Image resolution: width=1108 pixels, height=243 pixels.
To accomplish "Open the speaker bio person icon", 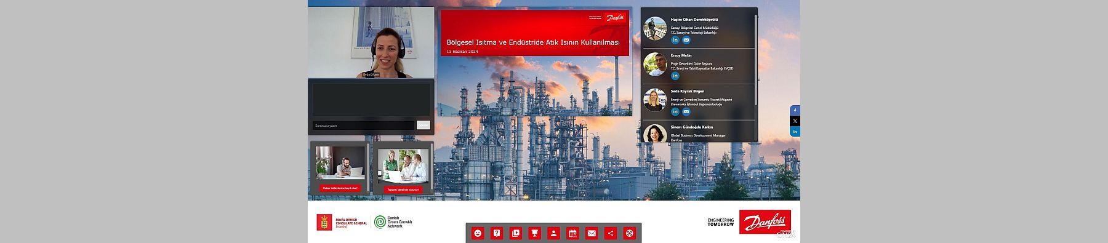I will 553,233.
